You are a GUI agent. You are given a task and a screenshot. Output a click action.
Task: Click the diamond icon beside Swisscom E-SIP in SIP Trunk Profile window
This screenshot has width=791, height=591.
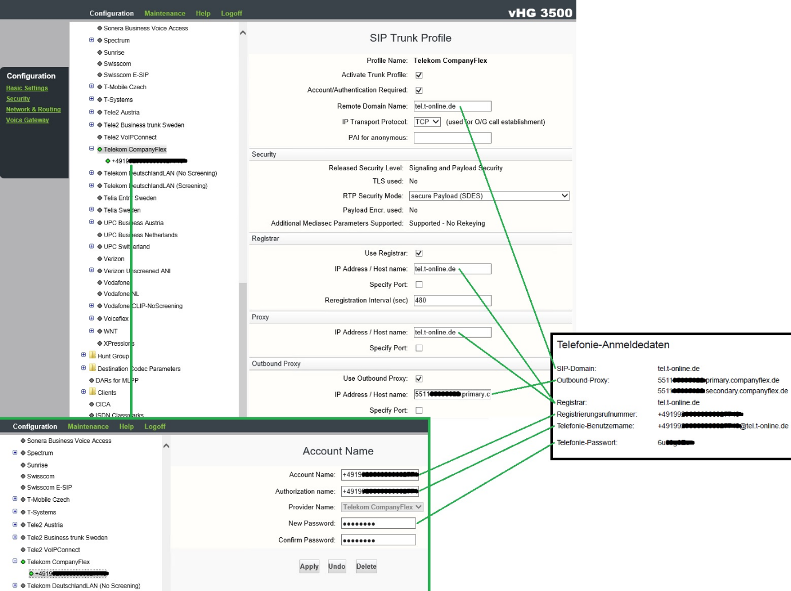(x=100, y=75)
